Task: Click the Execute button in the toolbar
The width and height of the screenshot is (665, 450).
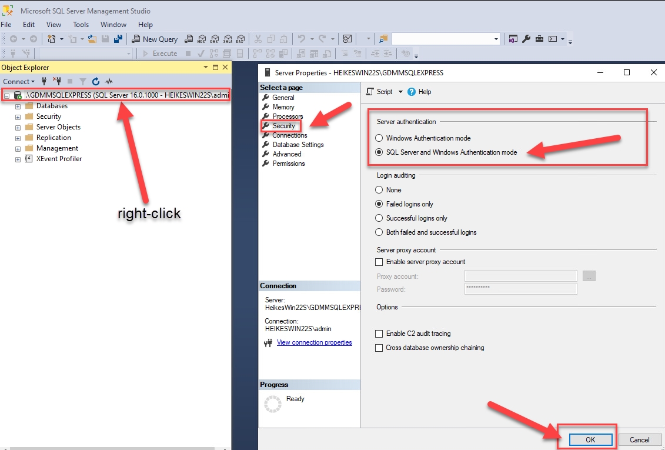Action: click(161, 54)
